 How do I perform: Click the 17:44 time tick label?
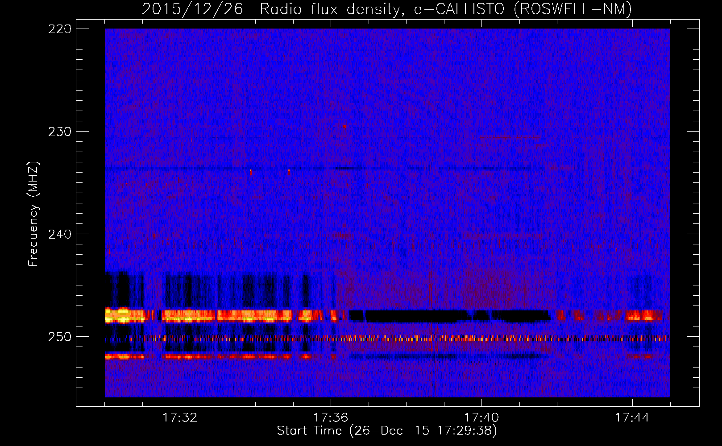[632, 417]
